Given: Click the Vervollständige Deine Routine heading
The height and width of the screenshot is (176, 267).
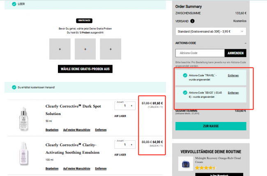Looking at the screenshot, I should (211, 152).
